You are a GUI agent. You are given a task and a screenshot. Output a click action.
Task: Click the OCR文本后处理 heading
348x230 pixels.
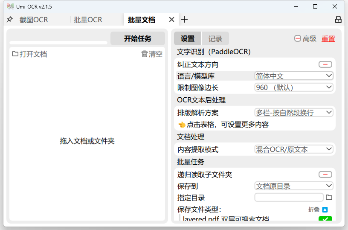tap(201, 100)
